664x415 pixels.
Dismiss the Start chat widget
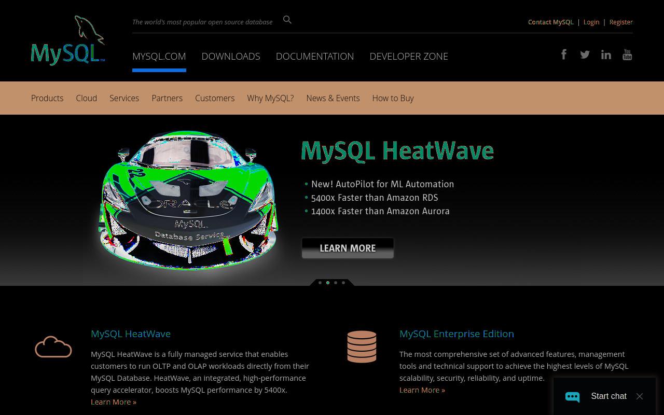click(640, 396)
